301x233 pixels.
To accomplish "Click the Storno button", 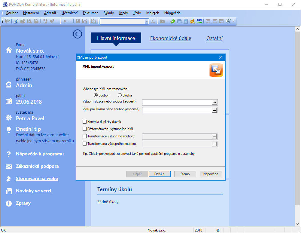I will (185, 174).
